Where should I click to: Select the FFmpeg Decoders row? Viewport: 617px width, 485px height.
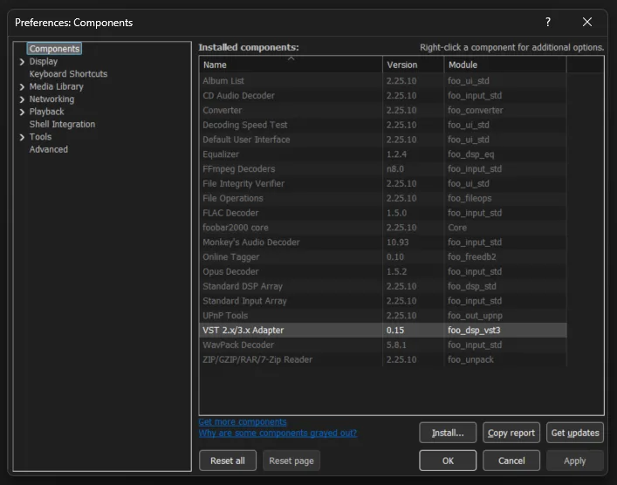coord(383,168)
